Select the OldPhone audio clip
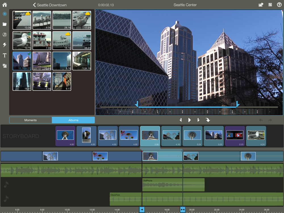Viewport: 284px width, 213px height. point(173,185)
